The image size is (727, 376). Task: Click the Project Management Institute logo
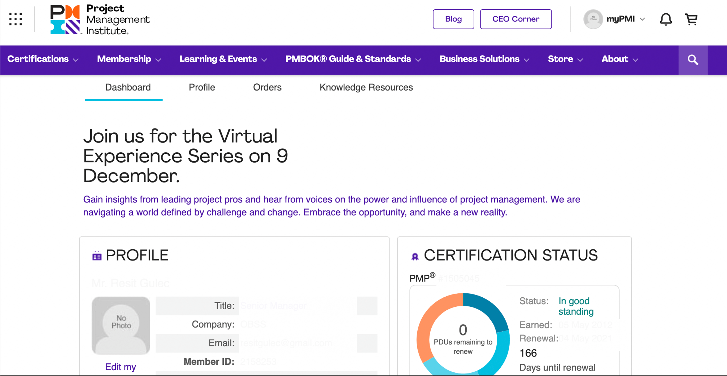100,19
